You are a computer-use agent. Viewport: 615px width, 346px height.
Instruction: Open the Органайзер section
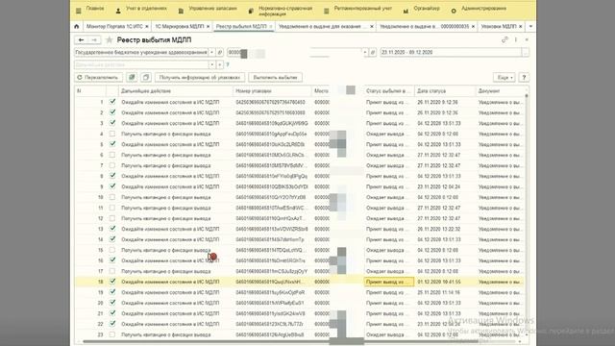(422, 9)
